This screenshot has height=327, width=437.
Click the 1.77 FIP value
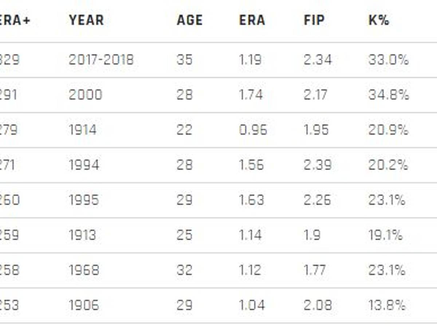pyautogui.click(x=315, y=270)
